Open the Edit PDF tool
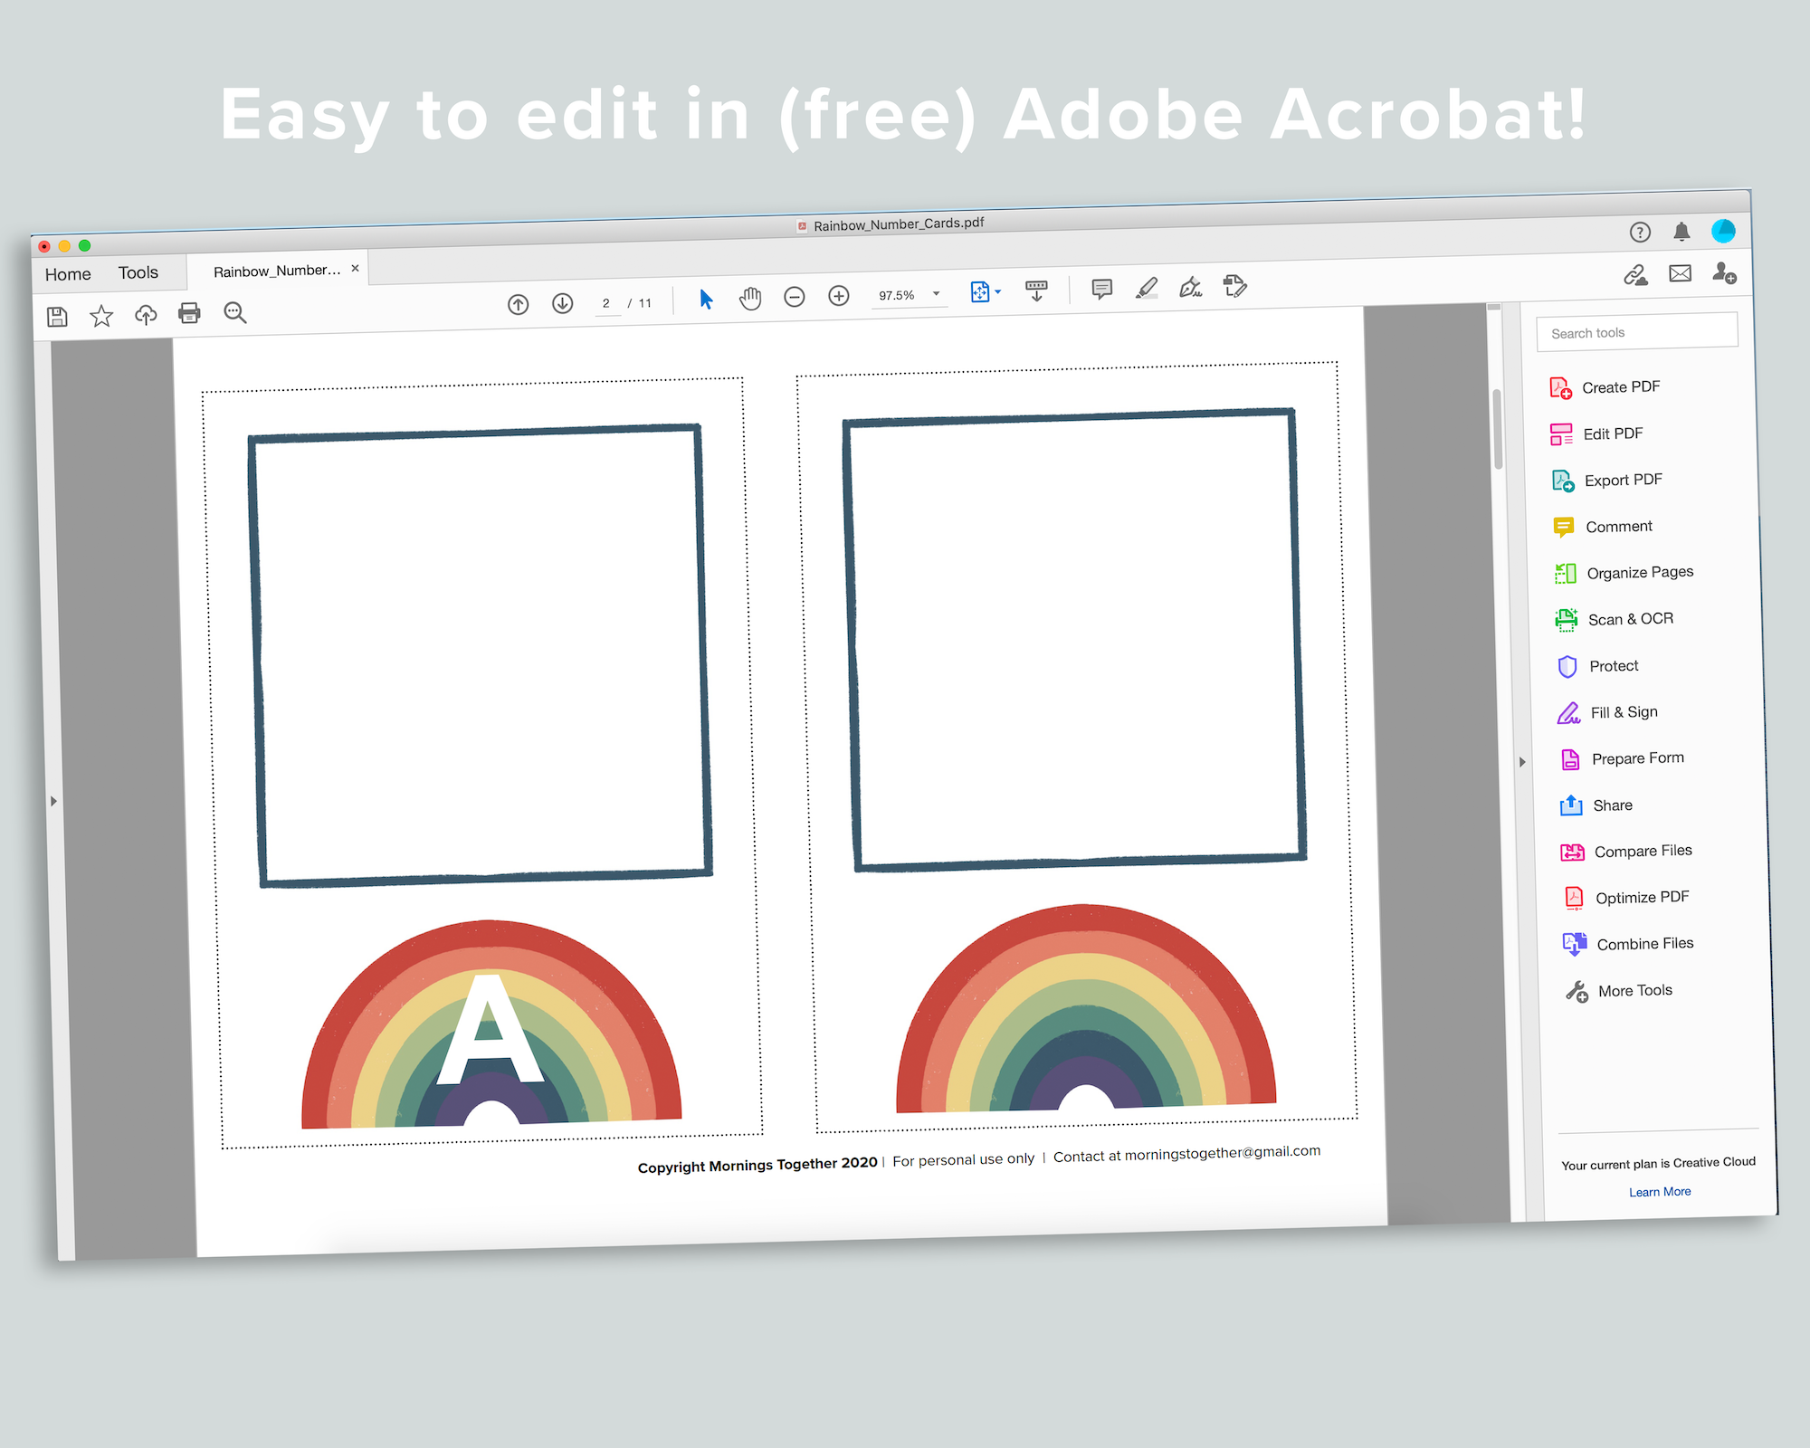This screenshot has width=1810, height=1448. [1597, 433]
